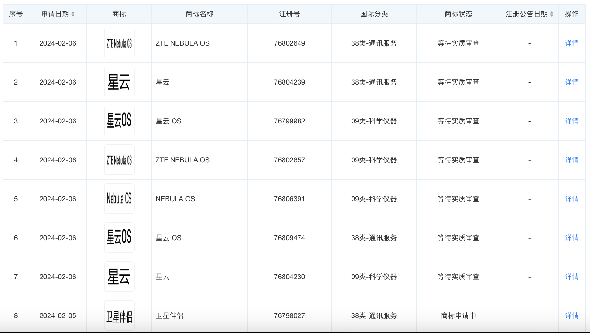This screenshot has width=590, height=333.
Task: Click the 国际分类 column header
Action: [x=374, y=14]
